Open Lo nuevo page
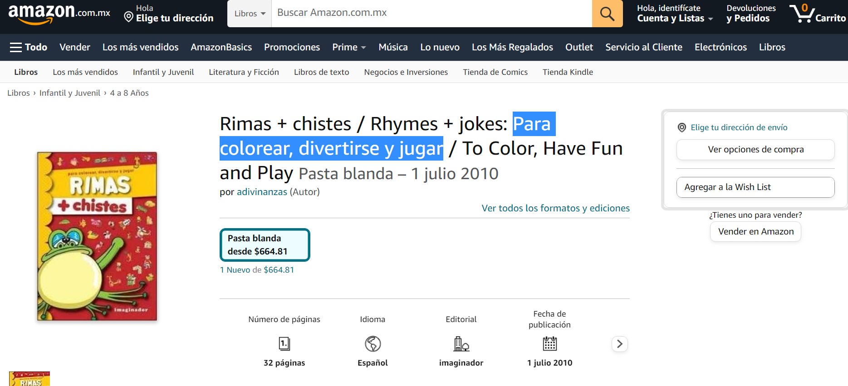The height and width of the screenshot is (386, 848). point(440,47)
